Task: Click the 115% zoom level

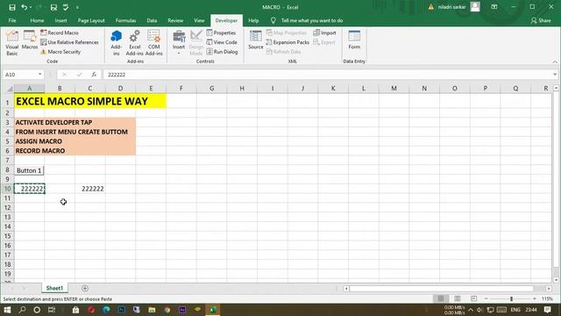Action: (x=547, y=298)
